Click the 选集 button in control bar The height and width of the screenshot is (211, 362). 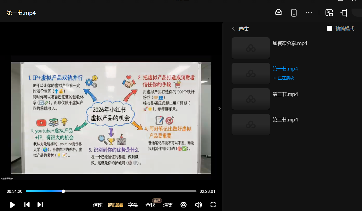168,205
